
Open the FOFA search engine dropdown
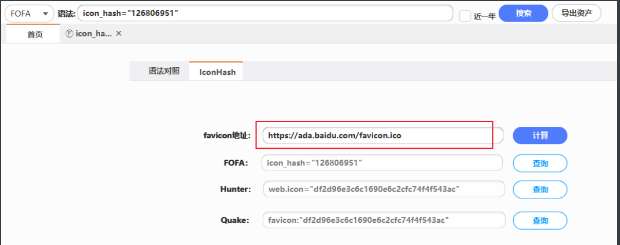29,13
